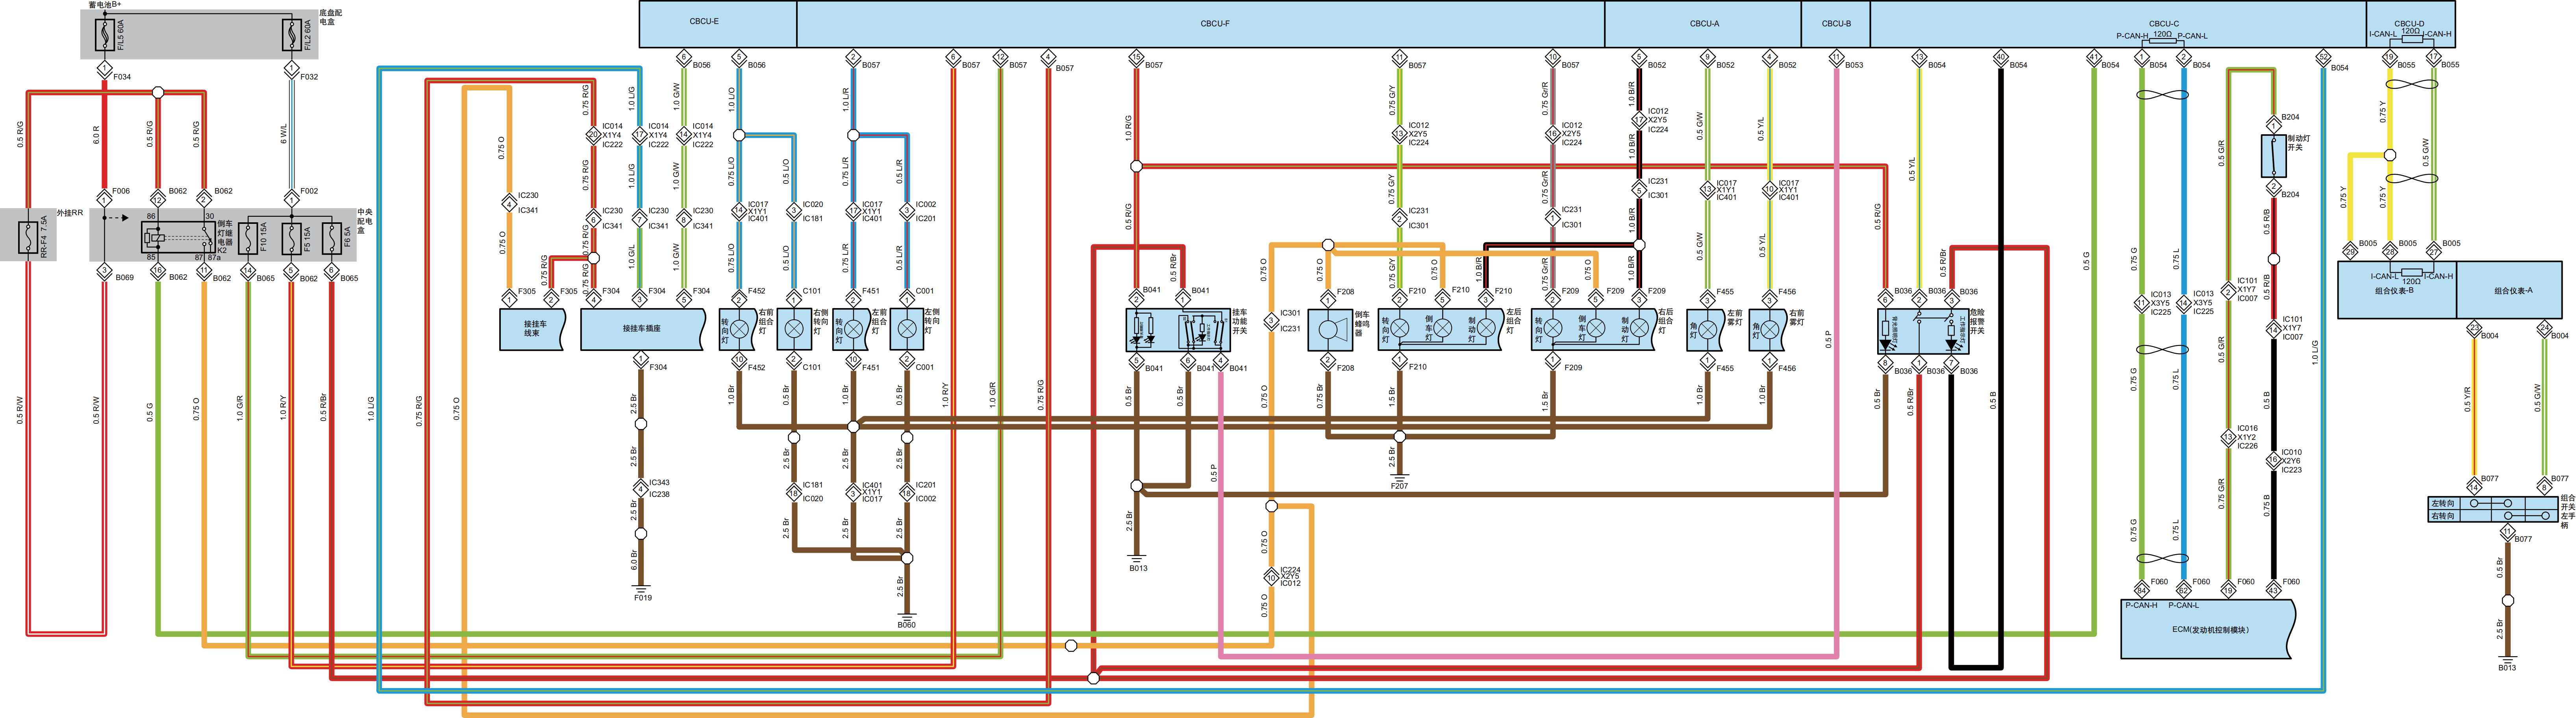Screen dimensions: 2576x718
Task: Click left rear combination lamp reverse bulb
Action: point(1443,328)
